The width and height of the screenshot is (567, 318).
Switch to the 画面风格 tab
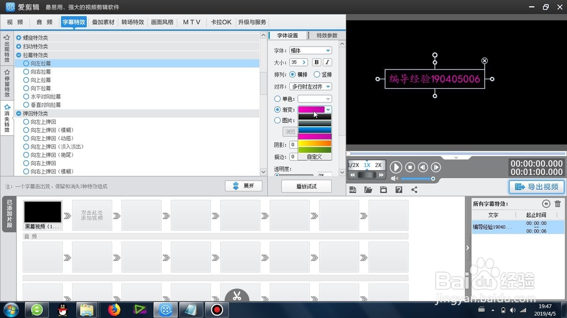pyautogui.click(x=162, y=22)
